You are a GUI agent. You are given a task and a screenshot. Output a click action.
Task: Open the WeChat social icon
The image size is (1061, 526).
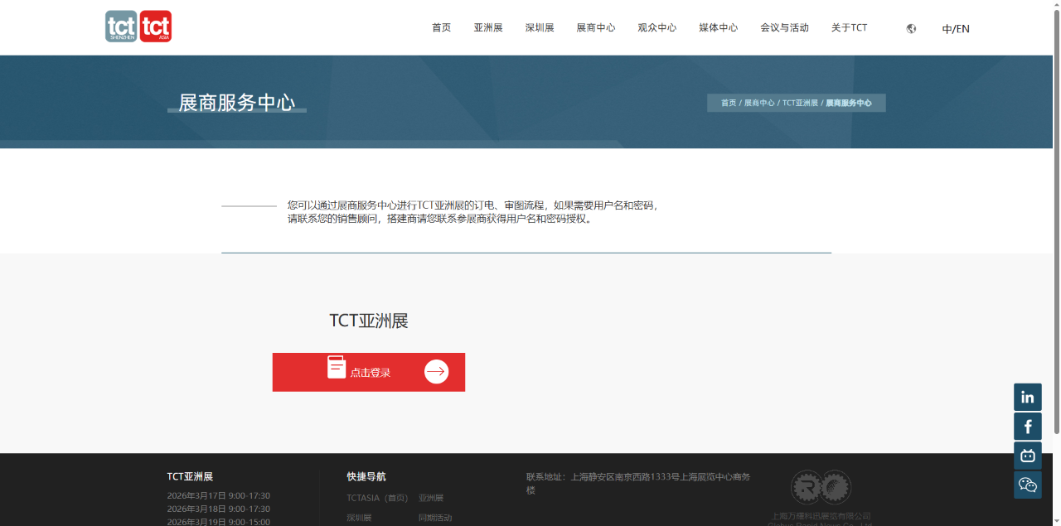point(1027,485)
